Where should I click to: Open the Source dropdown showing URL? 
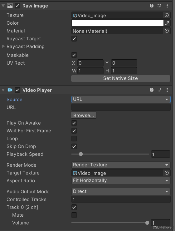tap(121, 99)
